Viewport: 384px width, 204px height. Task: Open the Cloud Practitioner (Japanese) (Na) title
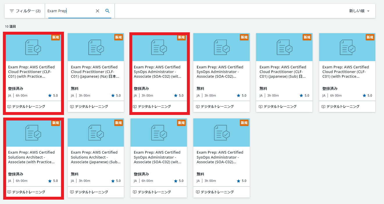click(95, 72)
